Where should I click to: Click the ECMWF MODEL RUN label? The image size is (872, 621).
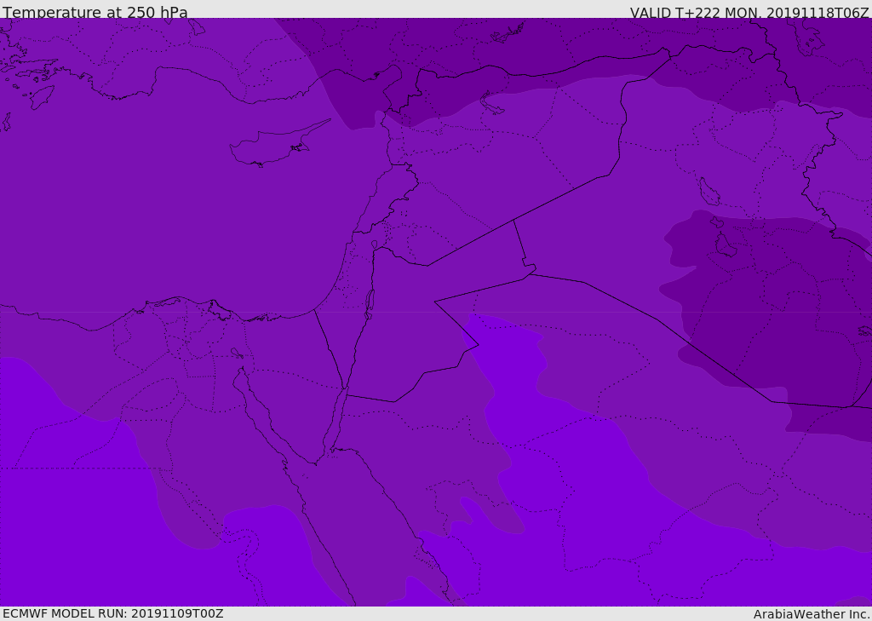(113, 613)
